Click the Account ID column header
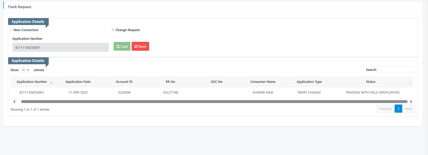 click(x=124, y=82)
